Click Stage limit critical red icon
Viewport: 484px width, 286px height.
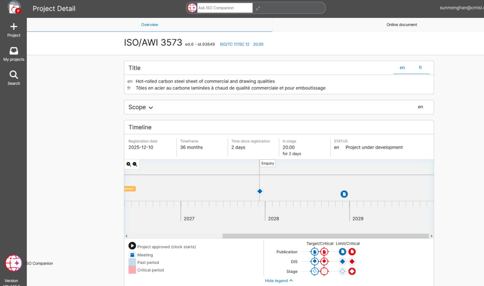(x=352, y=272)
